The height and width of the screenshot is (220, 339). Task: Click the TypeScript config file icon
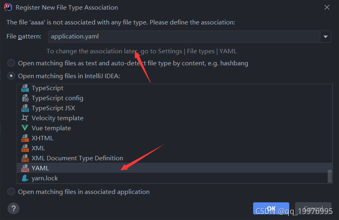point(25,98)
